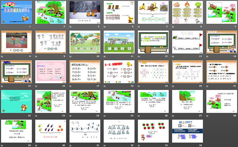Select slide 23 thumbnail with tree and text

tap(51, 101)
